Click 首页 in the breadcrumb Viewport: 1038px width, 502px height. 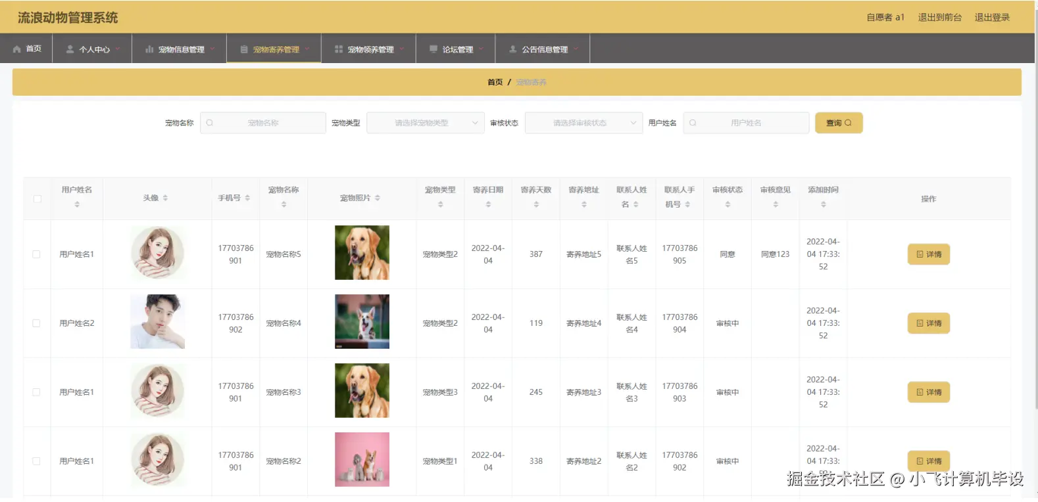495,82
